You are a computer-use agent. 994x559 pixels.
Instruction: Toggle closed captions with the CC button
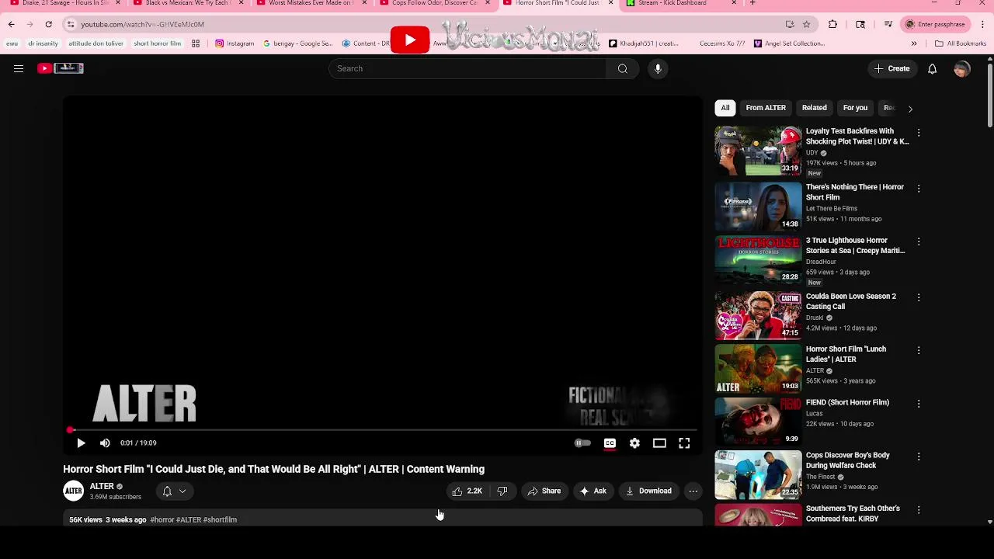[x=610, y=443]
